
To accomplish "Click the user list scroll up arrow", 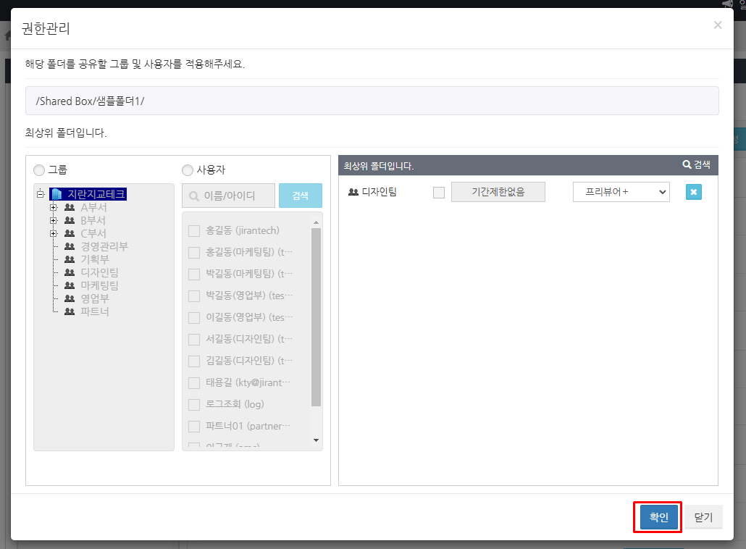I will coord(316,222).
